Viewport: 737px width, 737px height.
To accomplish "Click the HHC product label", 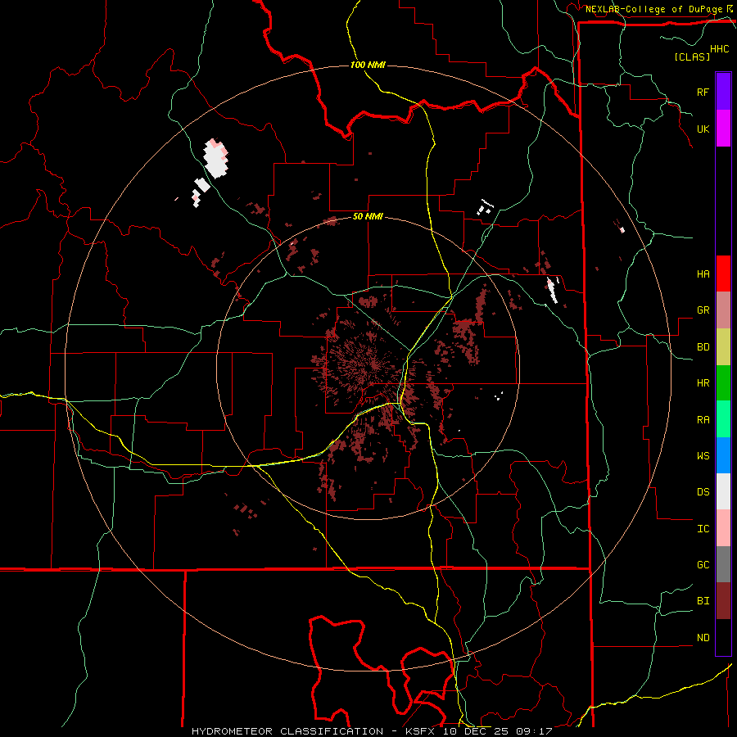I will click(719, 49).
